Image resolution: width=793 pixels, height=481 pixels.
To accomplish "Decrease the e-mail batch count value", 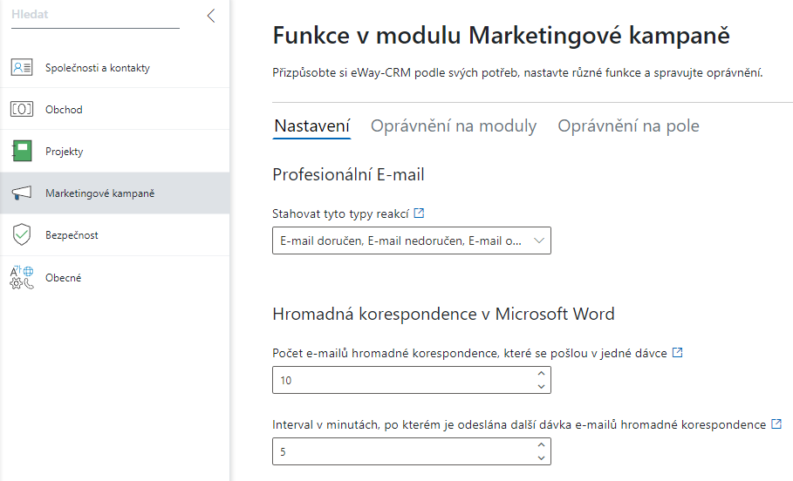I will tap(541, 387).
